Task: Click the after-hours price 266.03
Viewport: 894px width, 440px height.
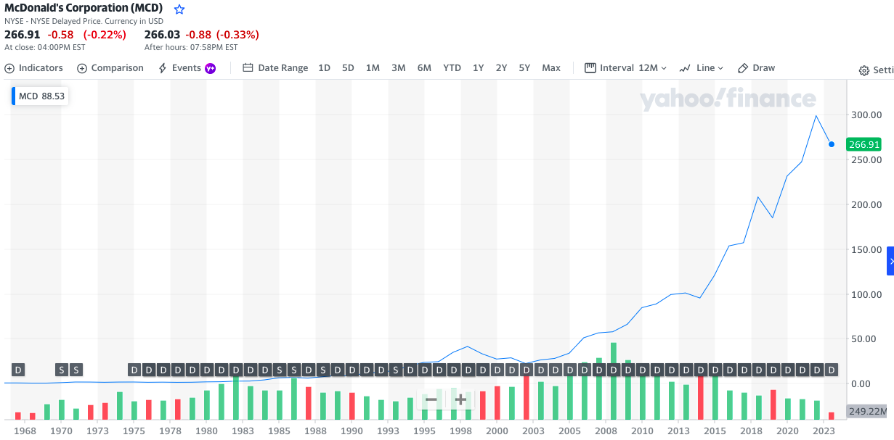Action: pos(163,34)
